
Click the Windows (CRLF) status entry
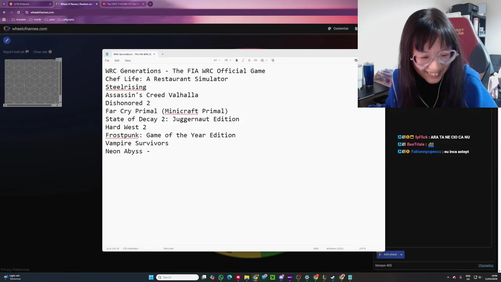pos(335,248)
